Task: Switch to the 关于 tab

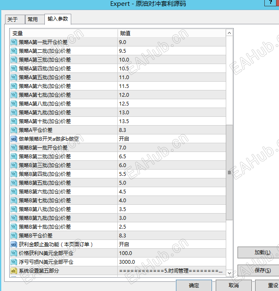Action: pos(15,19)
